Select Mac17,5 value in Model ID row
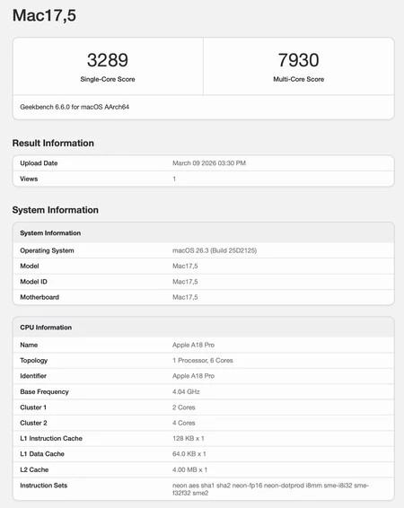404x508 pixels. point(185,282)
